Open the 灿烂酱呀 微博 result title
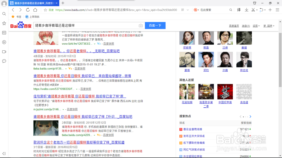This screenshot has width=282, height=158. tap(82, 76)
